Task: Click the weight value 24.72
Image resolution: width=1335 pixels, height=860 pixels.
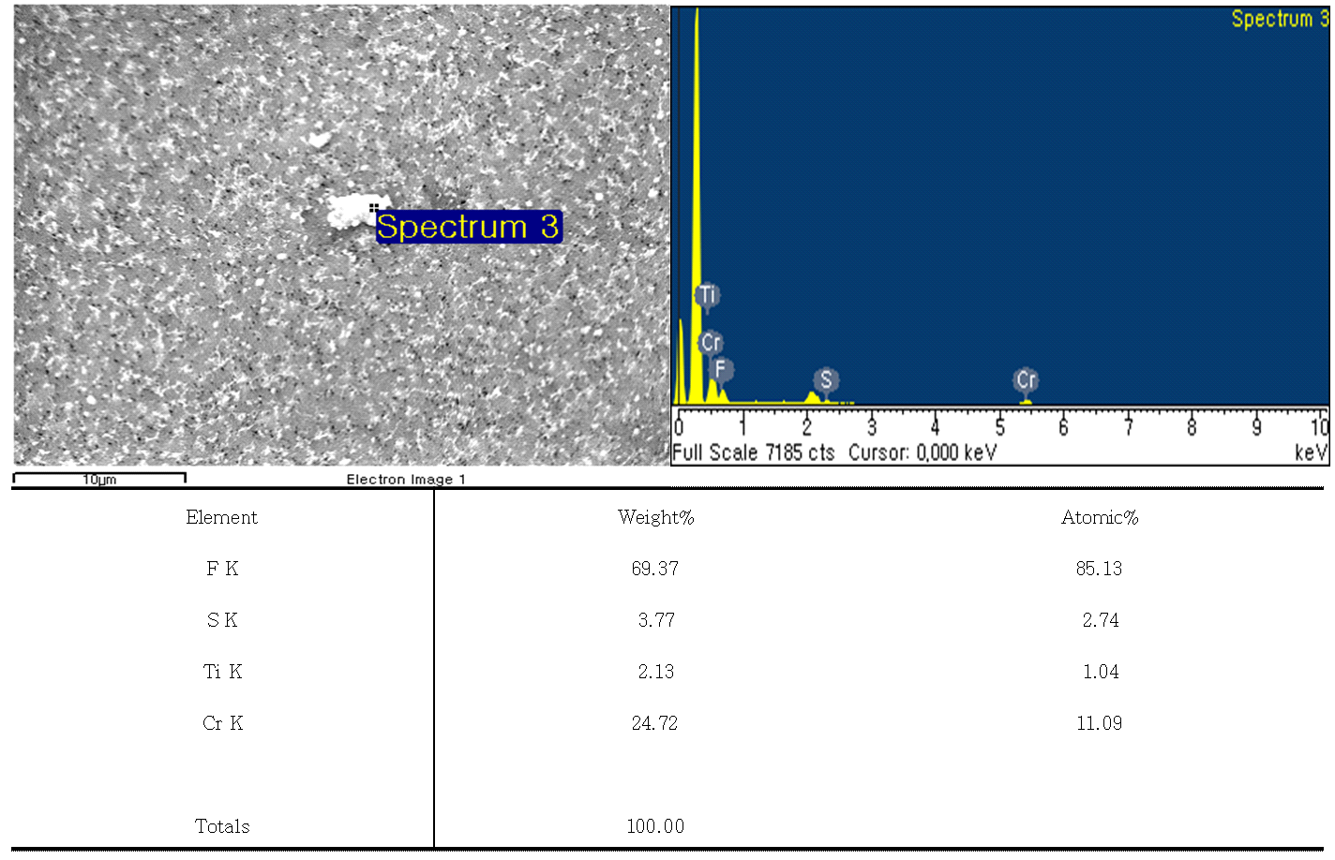Action: click(654, 723)
